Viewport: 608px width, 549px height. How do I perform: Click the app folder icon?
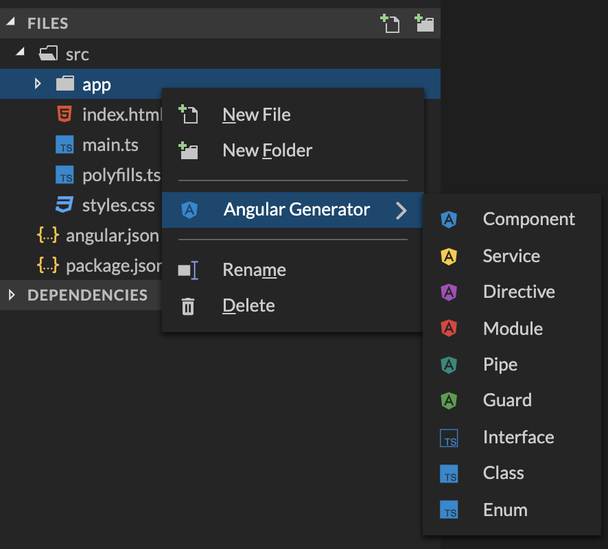pyautogui.click(x=65, y=83)
